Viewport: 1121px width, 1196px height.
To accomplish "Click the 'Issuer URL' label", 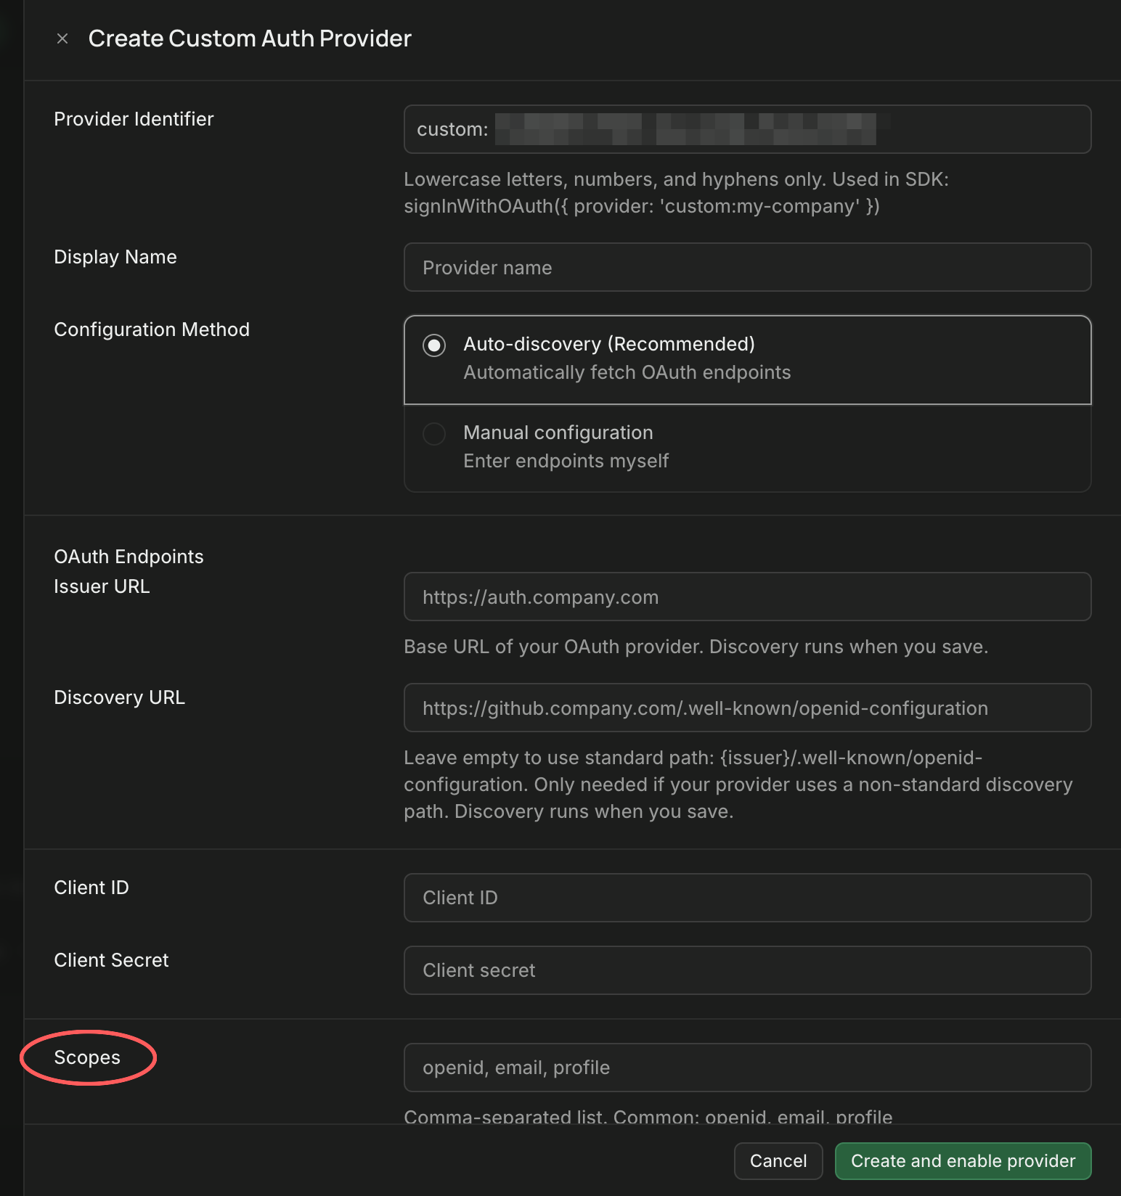I will [x=102, y=586].
